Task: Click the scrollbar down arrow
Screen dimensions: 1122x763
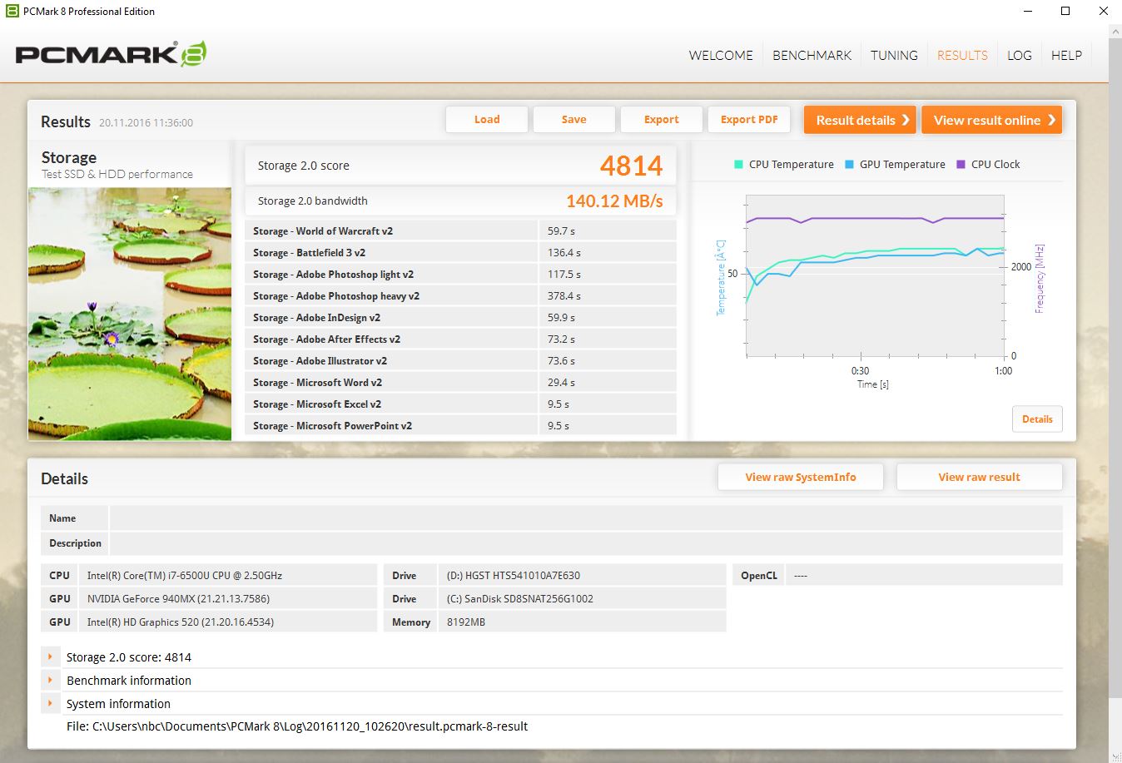Action: (x=1116, y=756)
